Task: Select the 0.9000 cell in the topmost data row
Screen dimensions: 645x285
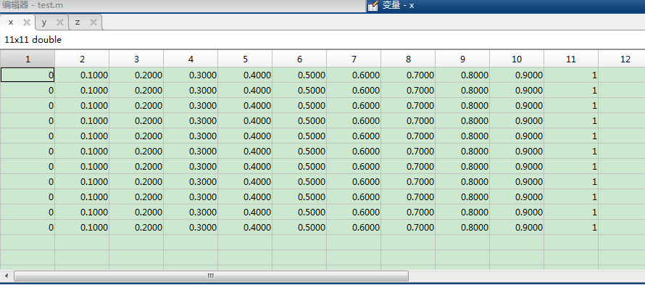Action: pos(517,75)
